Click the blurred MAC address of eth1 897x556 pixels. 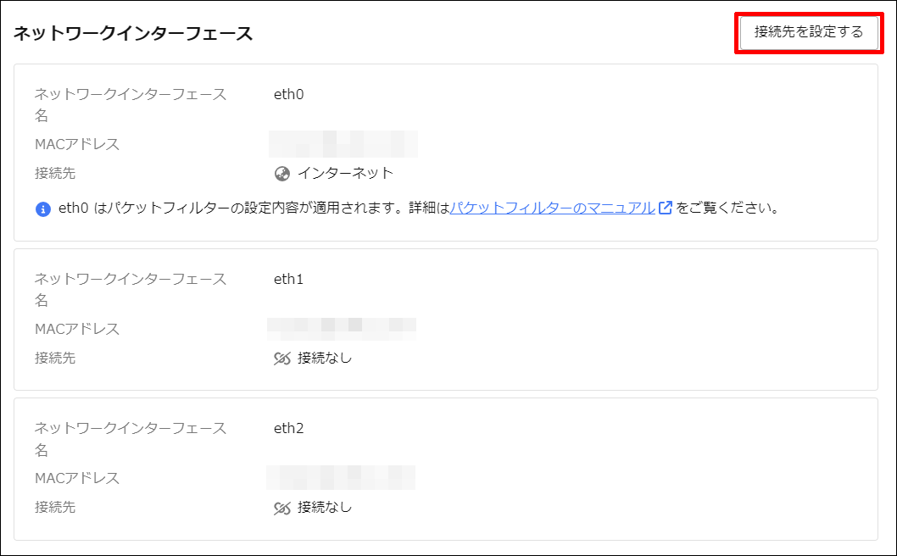[342, 329]
